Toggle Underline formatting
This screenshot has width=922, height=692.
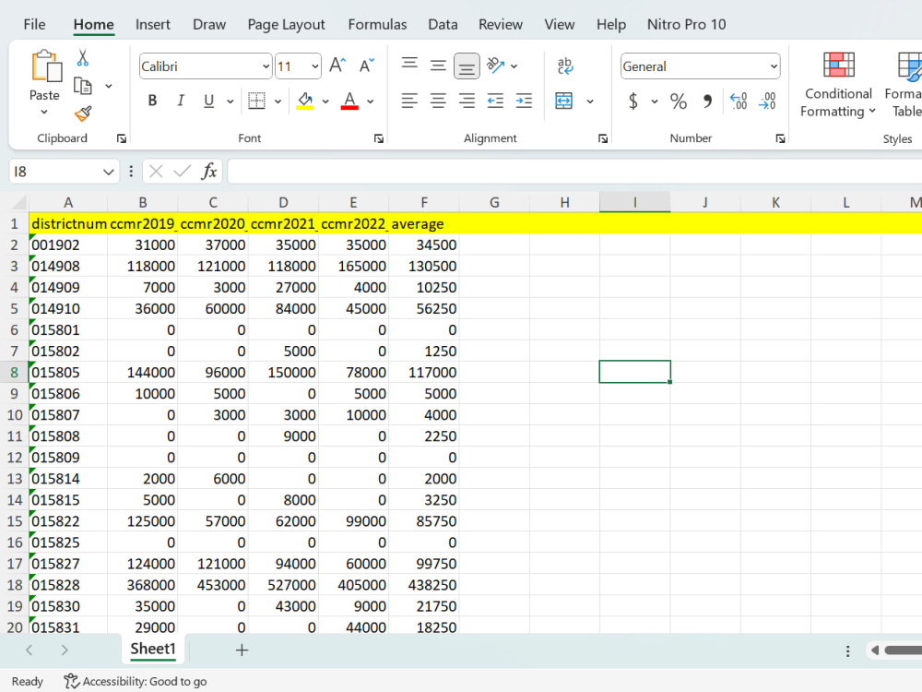pyautogui.click(x=208, y=101)
